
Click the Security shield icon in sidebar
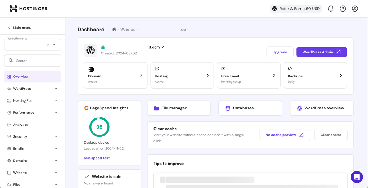[x=9, y=137]
